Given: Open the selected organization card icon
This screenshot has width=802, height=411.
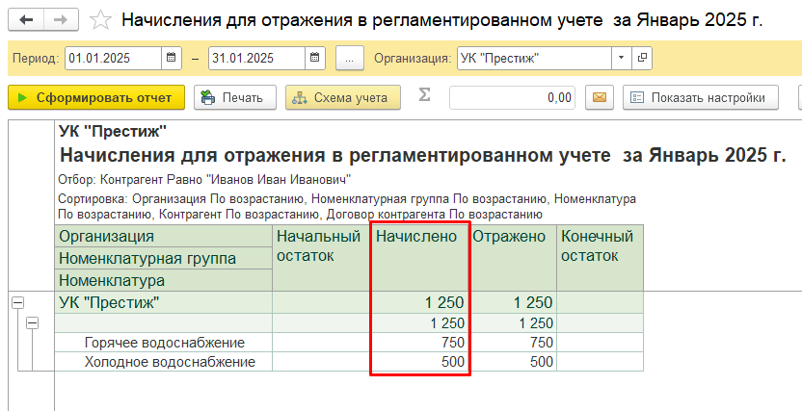Looking at the screenshot, I should (x=642, y=58).
